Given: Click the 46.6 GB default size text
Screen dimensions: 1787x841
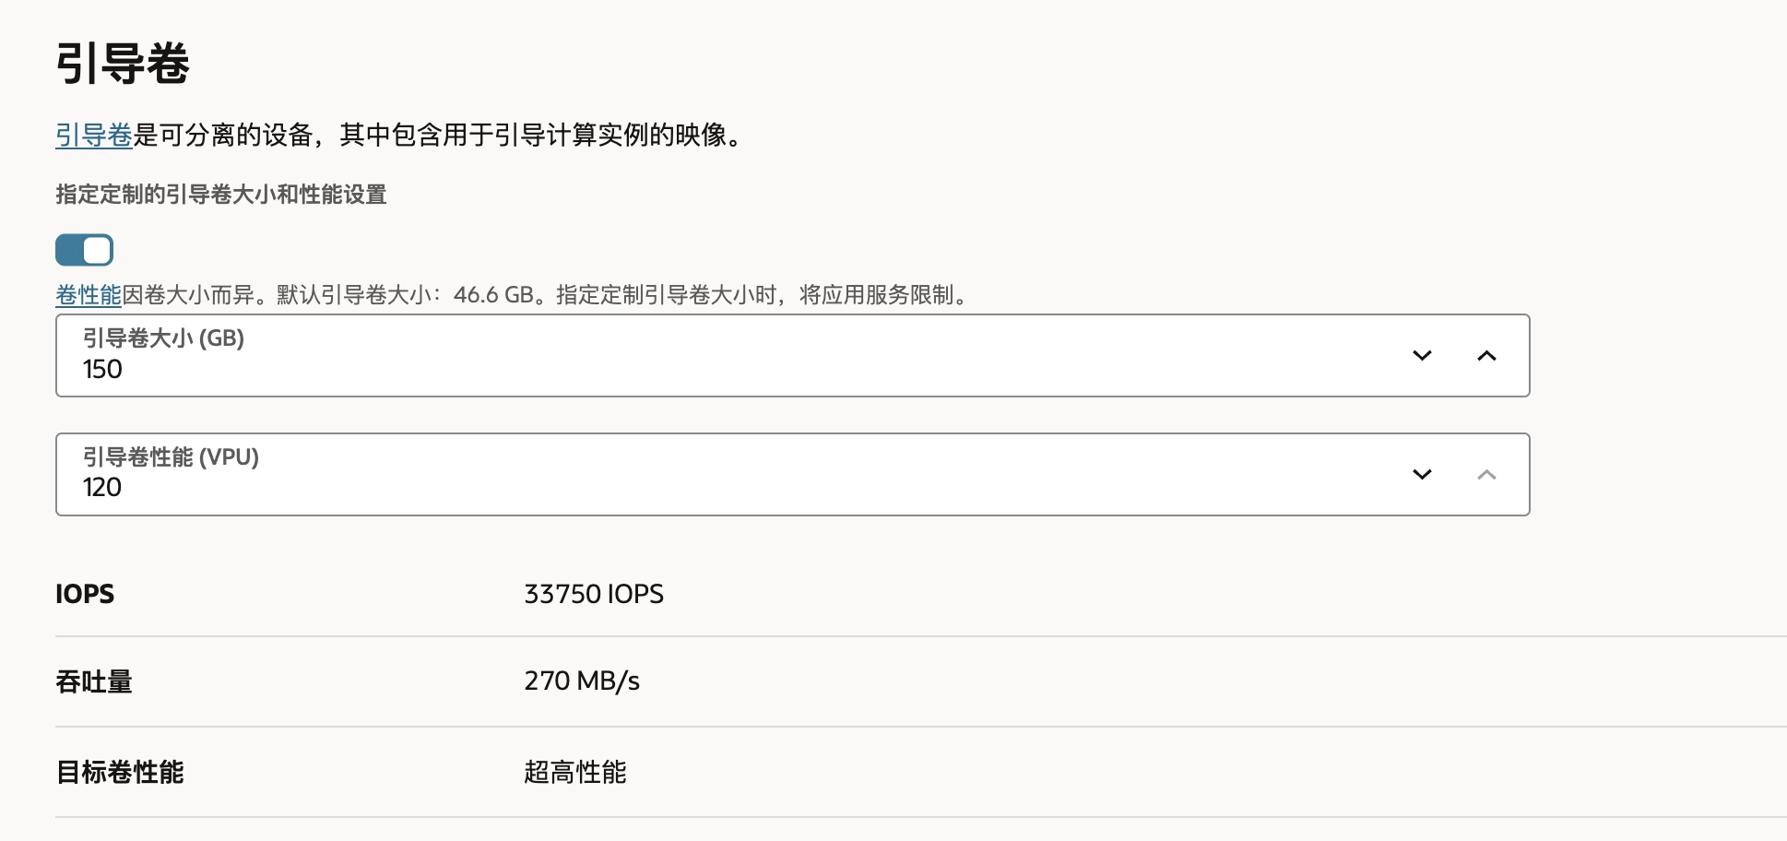Looking at the screenshot, I should click(493, 295).
